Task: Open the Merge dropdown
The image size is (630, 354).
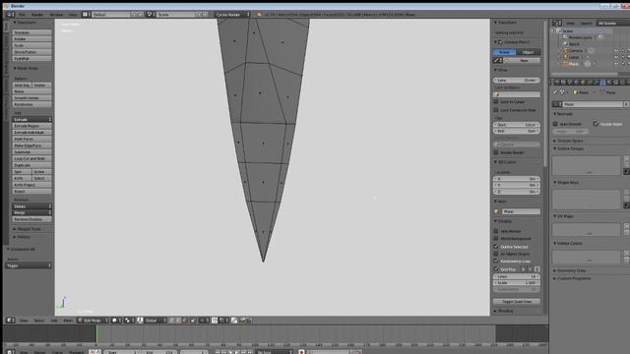Action: [x=32, y=212]
